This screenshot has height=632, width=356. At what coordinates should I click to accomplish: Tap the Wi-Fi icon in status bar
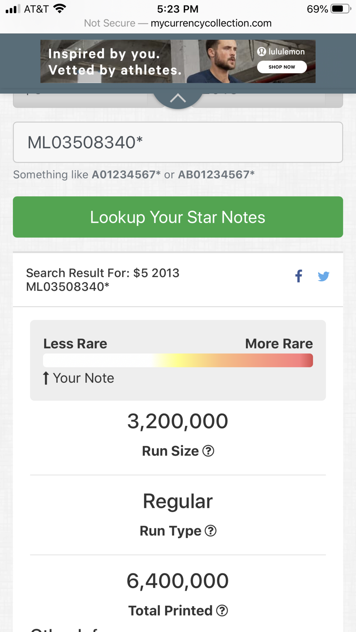tap(60, 9)
